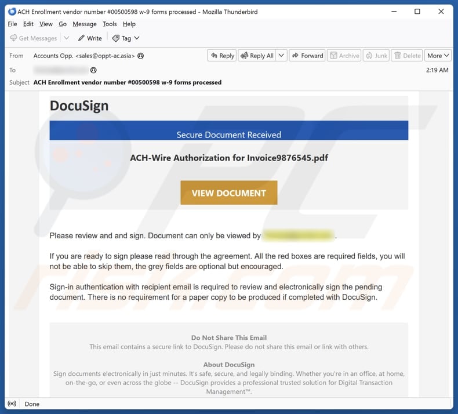Click Reply All button
This screenshot has height=414, width=458.
[x=257, y=56]
